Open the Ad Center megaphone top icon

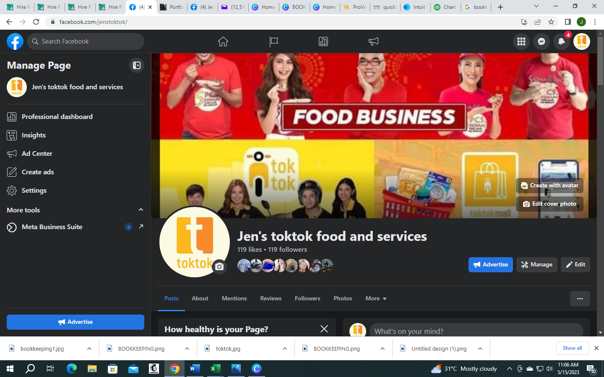point(373,41)
